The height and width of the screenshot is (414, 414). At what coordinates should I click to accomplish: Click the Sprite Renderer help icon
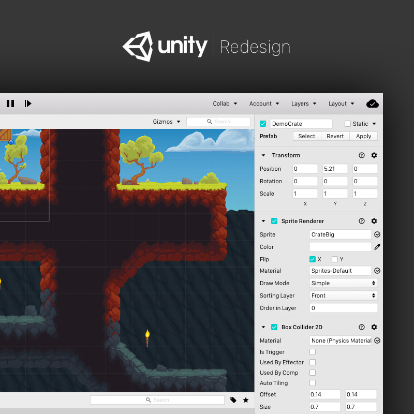(x=362, y=221)
